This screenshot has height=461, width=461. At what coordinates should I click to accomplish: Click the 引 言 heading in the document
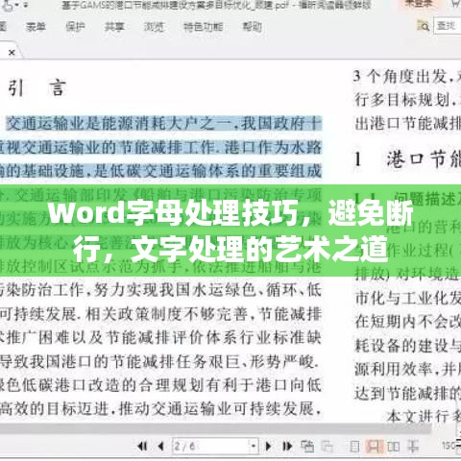37,87
